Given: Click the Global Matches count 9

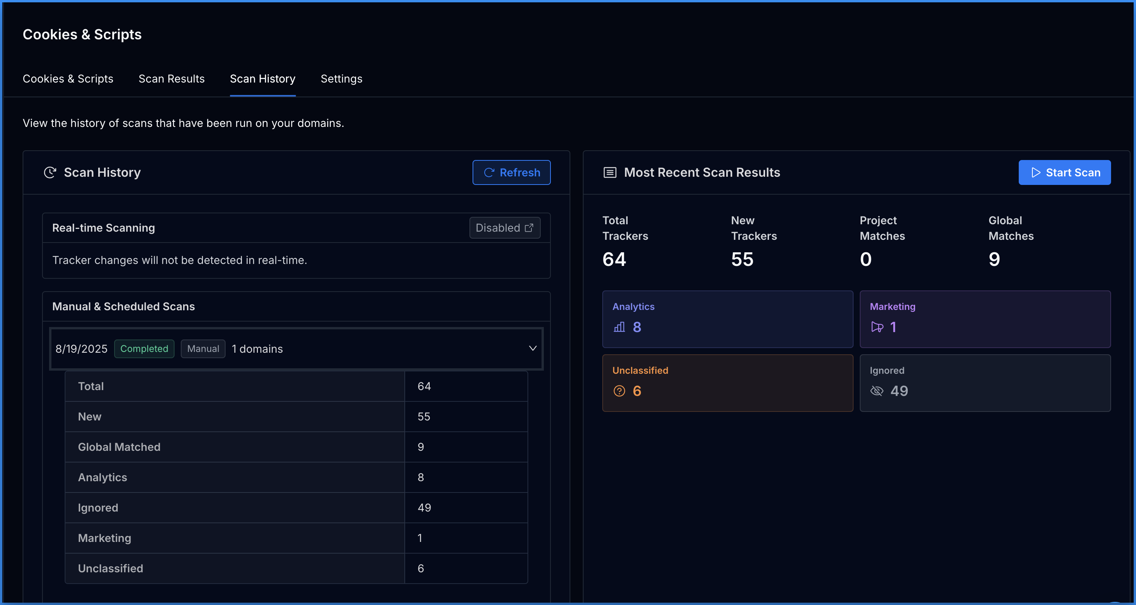Looking at the screenshot, I should (994, 259).
